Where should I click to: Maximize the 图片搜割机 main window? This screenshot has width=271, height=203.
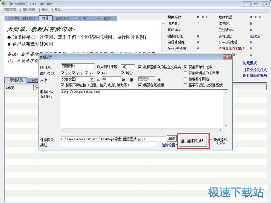(x=255, y=4)
